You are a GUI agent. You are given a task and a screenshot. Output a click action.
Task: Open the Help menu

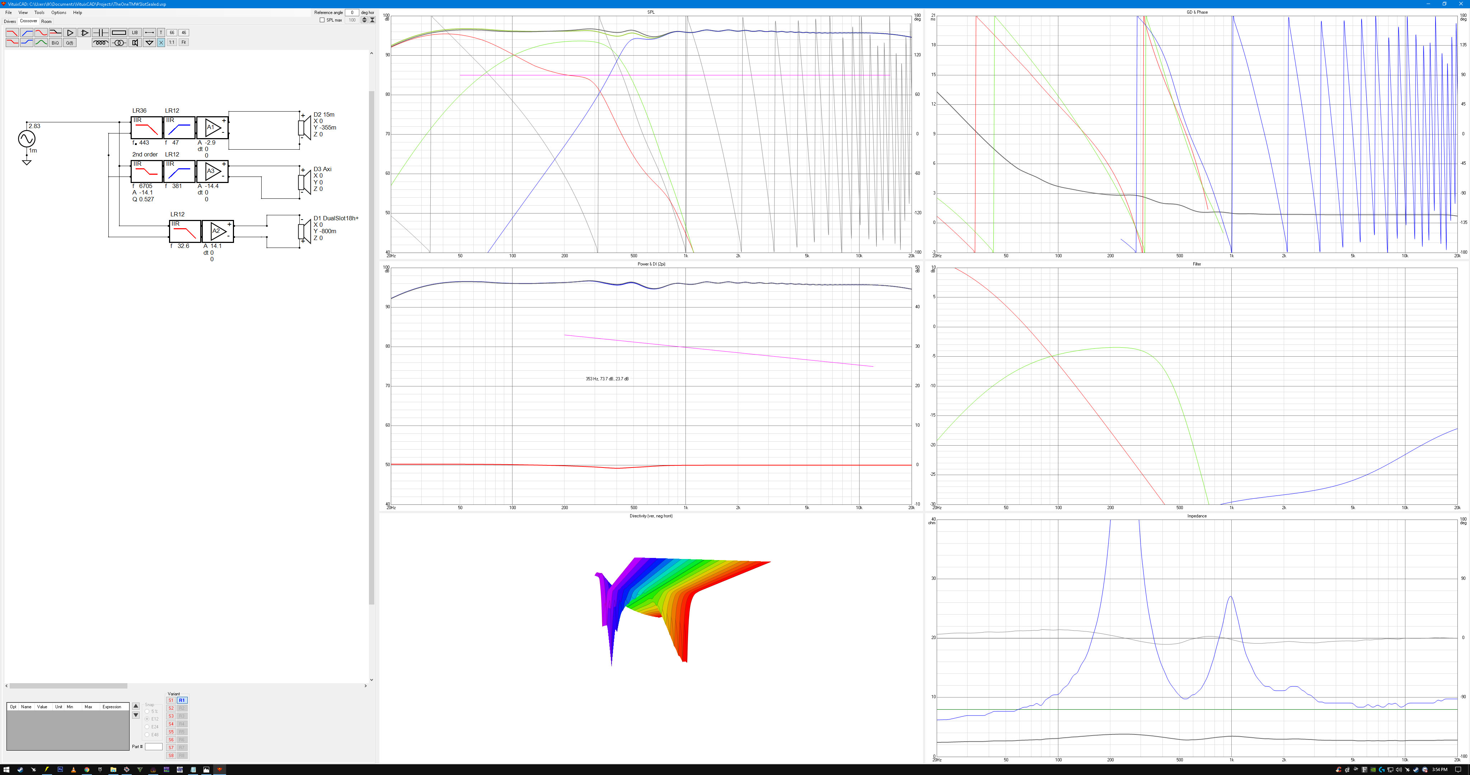point(78,13)
